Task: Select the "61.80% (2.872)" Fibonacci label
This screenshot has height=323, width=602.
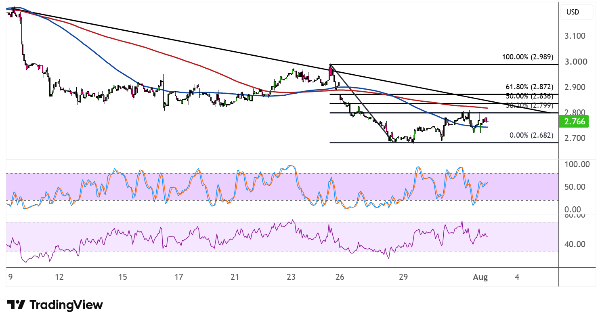Action: (529, 87)
